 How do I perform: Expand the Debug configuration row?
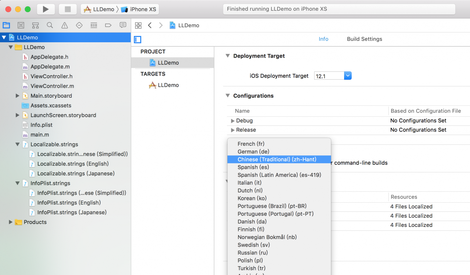tap(232, 121)
